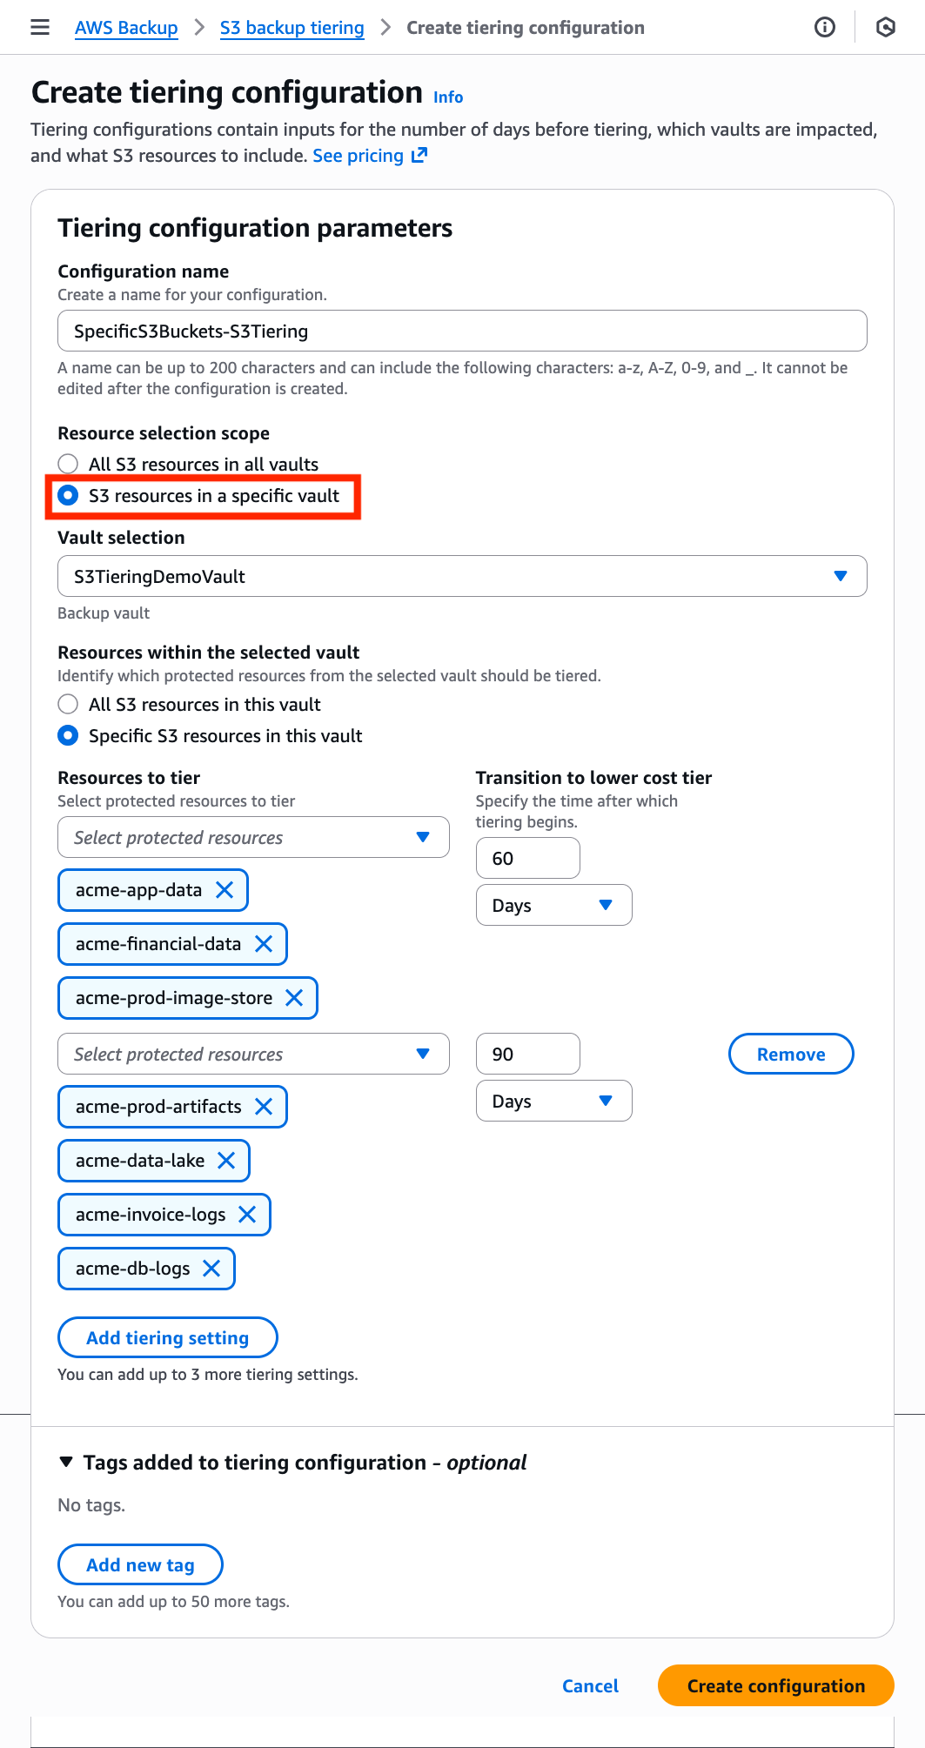Navigate to AWS Backup breadcrumb
This screenshot has width=925, height=1748.
pyautogui.click(x=125, y=27)
